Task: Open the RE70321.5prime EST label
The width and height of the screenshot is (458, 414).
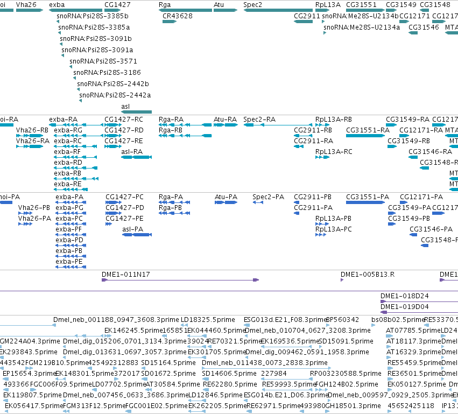Action: pos(234,341)
